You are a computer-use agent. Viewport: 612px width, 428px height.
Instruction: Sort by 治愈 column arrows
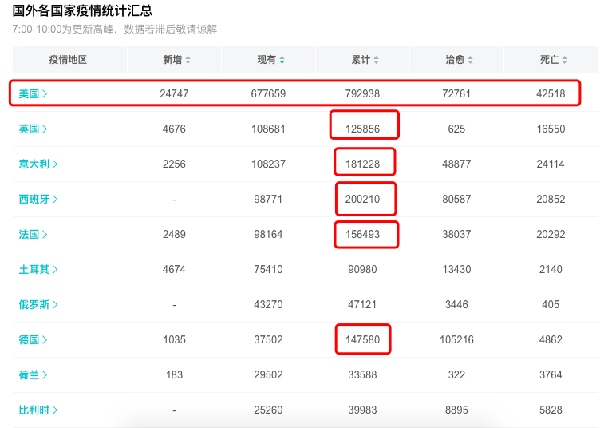pos(470,60)
